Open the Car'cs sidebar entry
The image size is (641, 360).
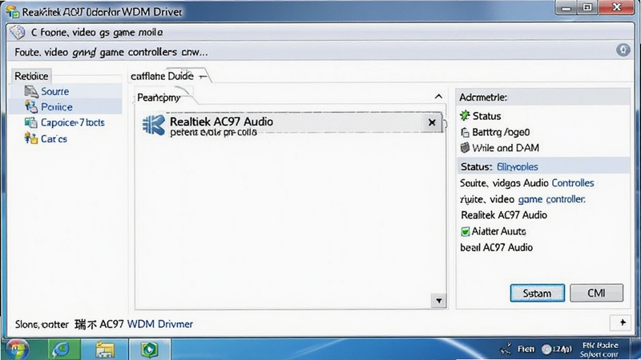(x=54, y=138)
